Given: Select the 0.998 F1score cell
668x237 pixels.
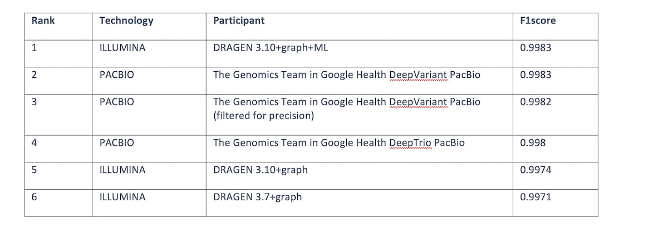Looking at the screenshot, I should [533, 143].
